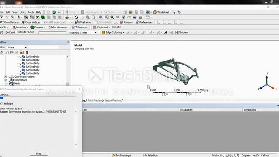Activate the Pan view tool
The height and width of the screenshot is (157, 279).
(x=82, y=17)
